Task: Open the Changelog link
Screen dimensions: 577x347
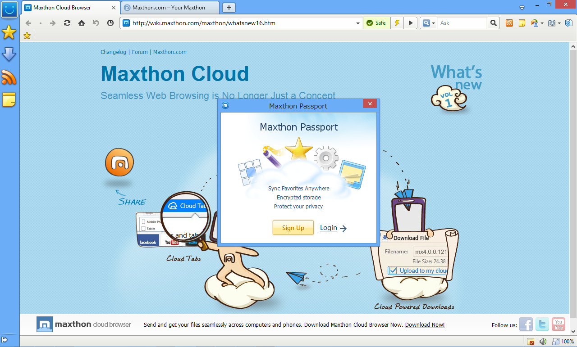Action: 114,52
